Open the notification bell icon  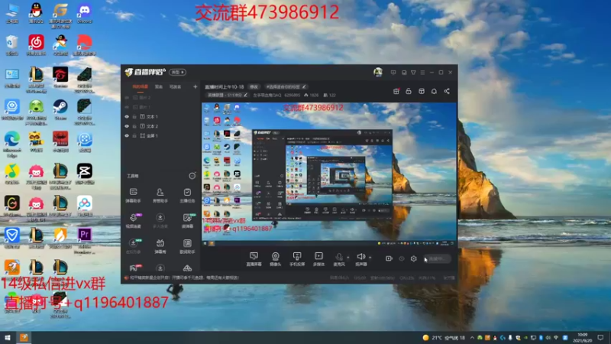pyautogui.click(x=434, y=91)
